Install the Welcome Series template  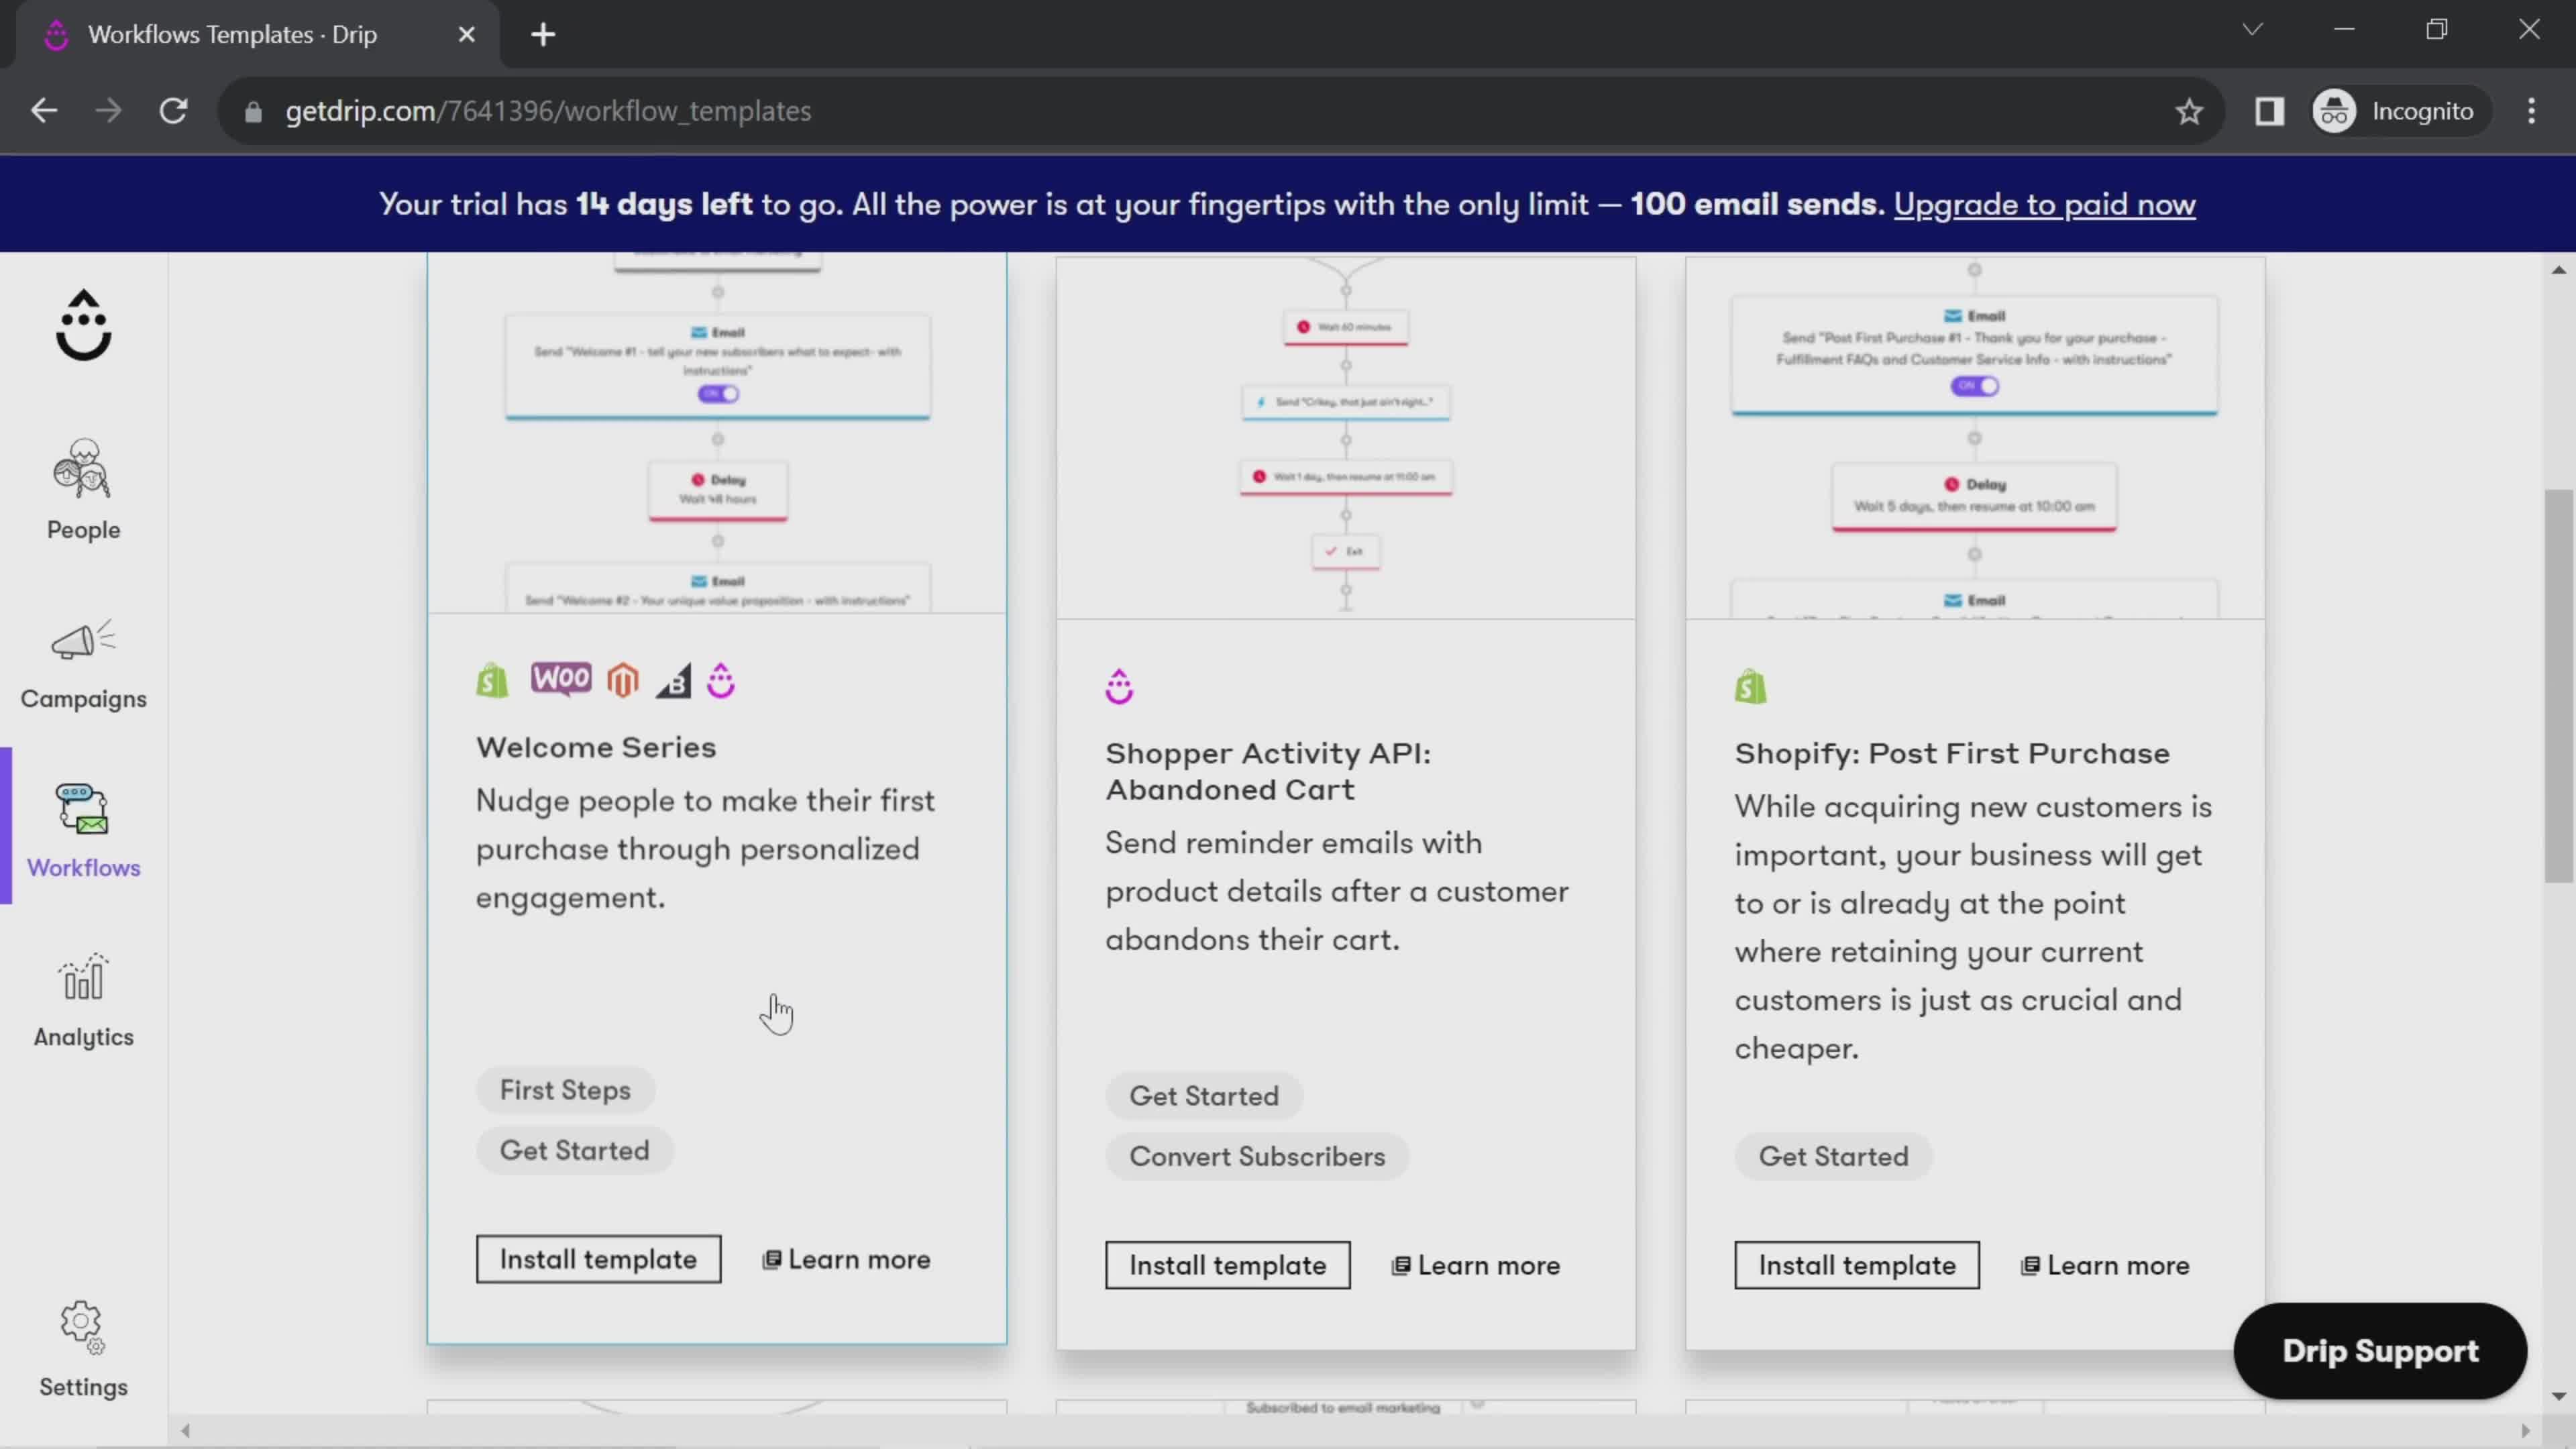598,1259
